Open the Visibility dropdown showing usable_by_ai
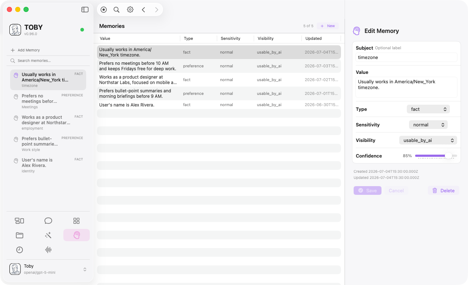The height and width of the screenshot is (285, 468). coord(428,140)
